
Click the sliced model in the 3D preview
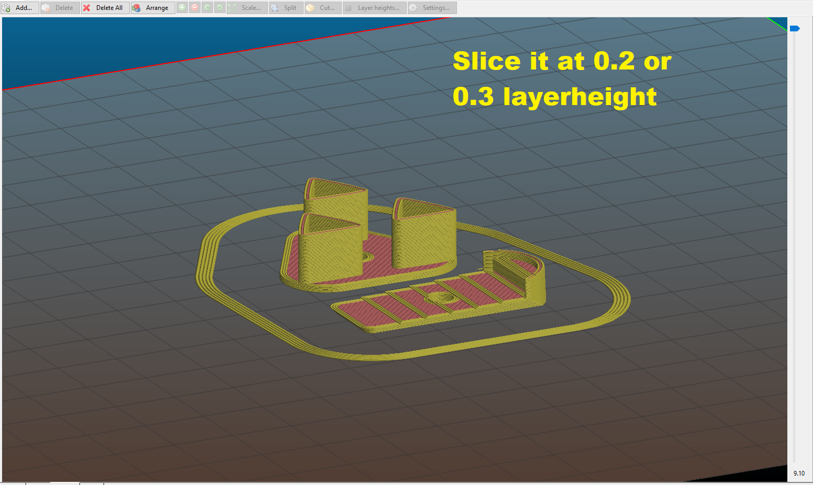pyautogui.click(x=414, y=269)
